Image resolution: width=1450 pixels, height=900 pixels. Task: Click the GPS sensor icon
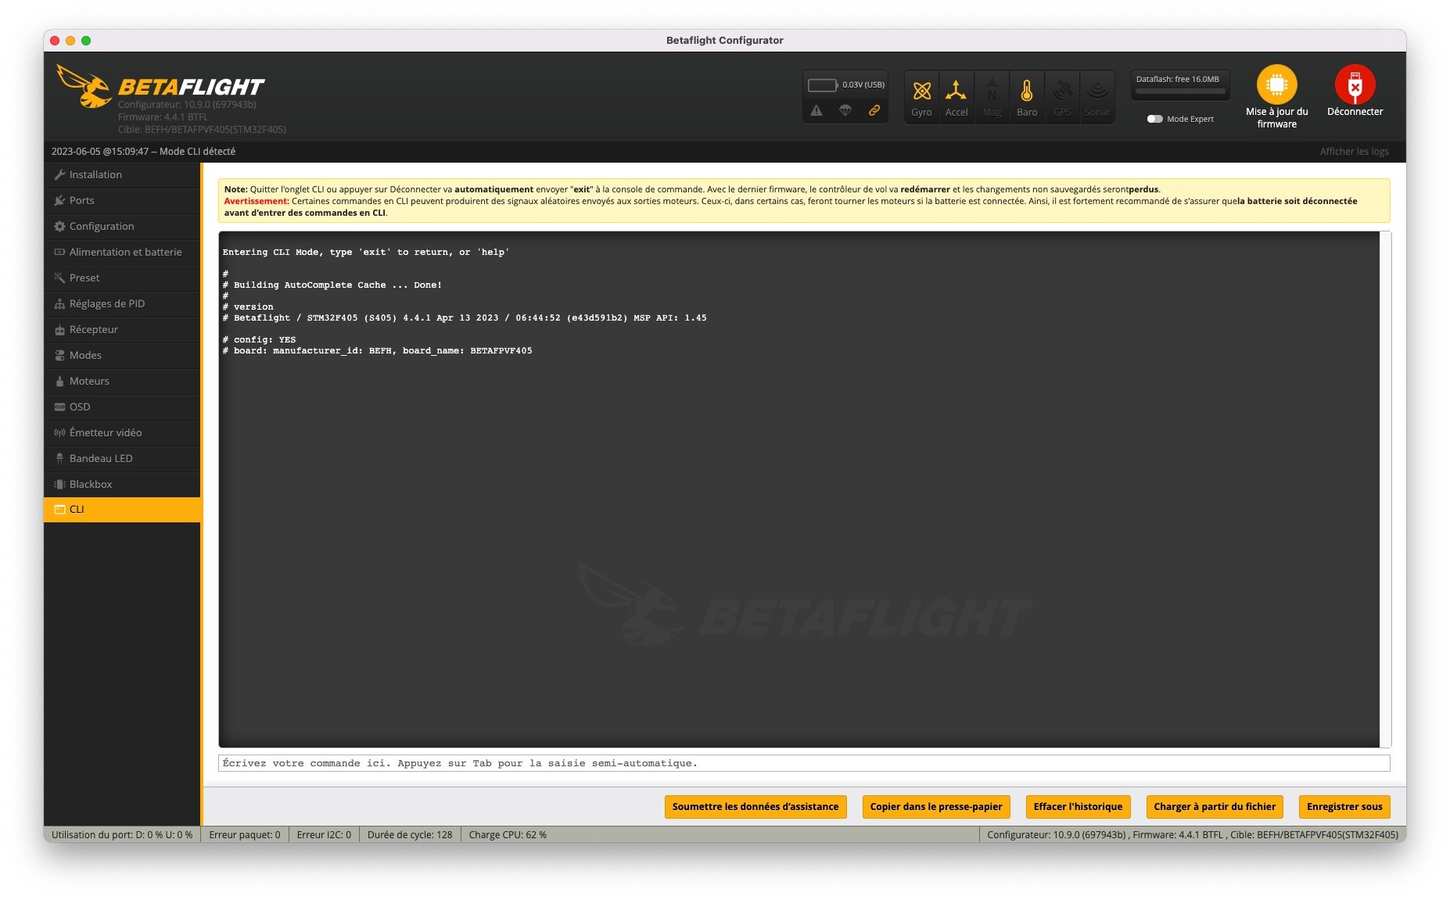[x=1062, y=96]
